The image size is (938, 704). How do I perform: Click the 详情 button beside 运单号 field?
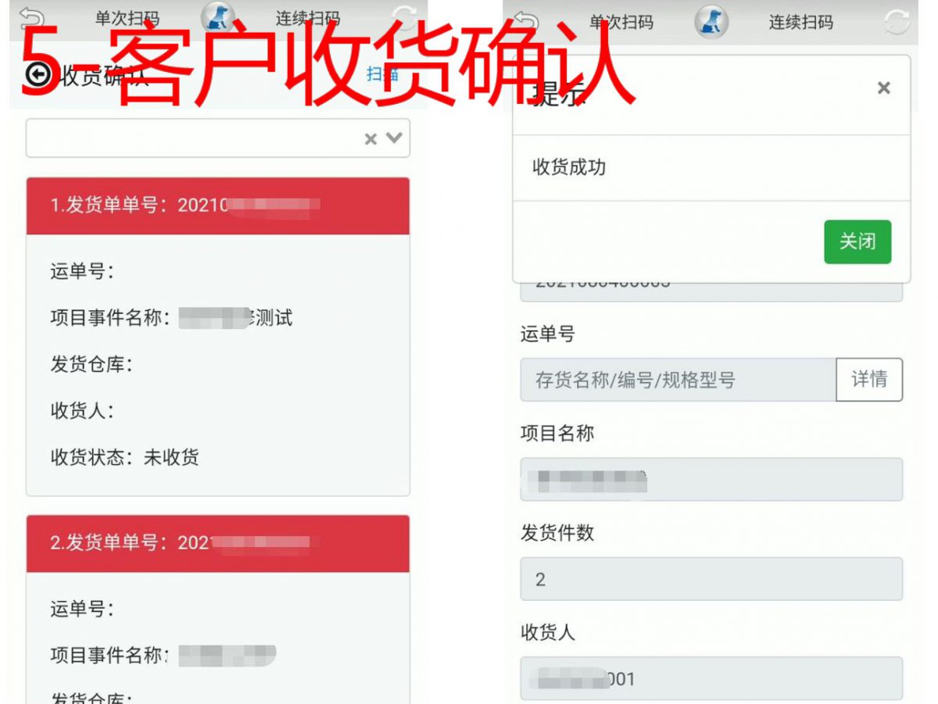click(x=869, y=380)
